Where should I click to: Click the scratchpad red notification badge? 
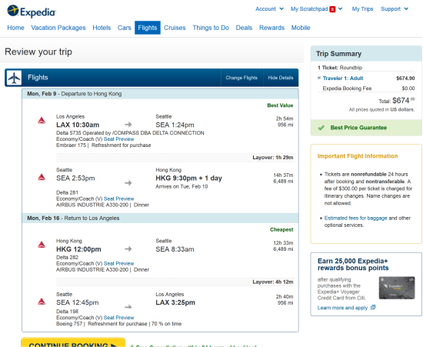(332, 9)
